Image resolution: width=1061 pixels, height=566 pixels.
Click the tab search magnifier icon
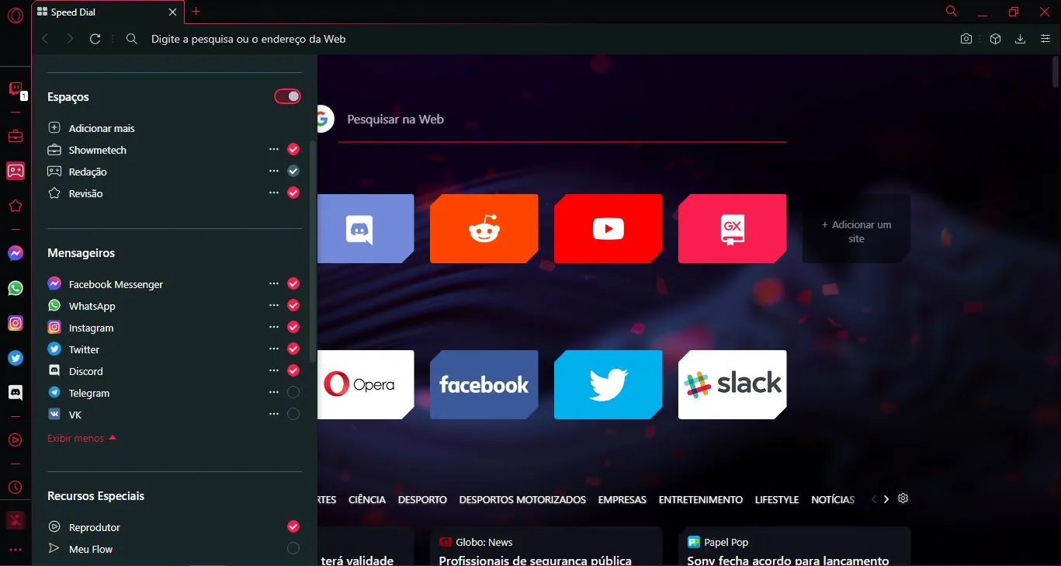click(x=952, y=12)
